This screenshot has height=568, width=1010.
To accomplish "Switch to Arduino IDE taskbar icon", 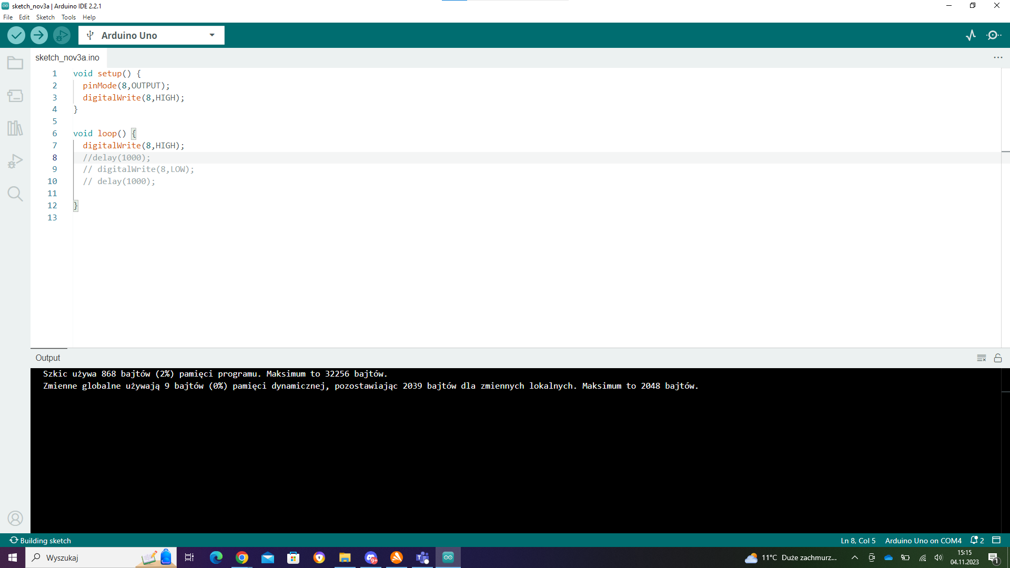I will (x=448, y=557).
